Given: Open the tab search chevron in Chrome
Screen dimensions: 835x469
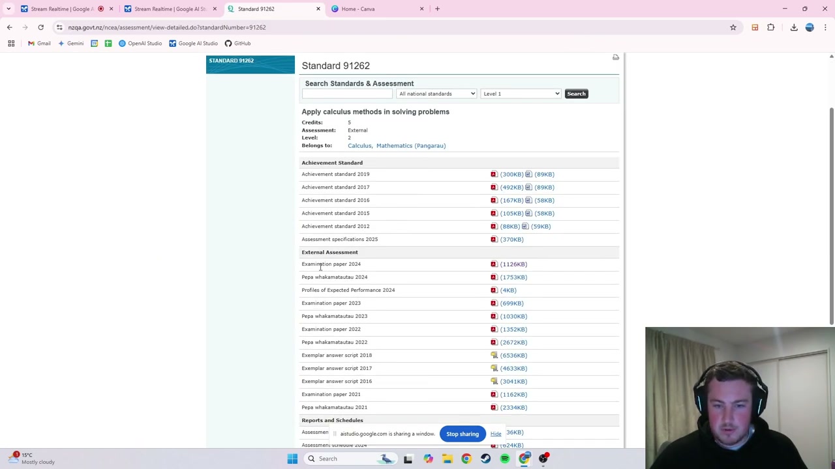Looking at the screenshot, I should click(x=8, y=8).
